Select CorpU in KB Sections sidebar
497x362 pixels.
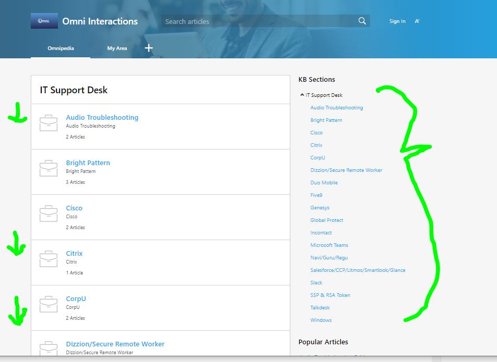(x=317, y=157)
